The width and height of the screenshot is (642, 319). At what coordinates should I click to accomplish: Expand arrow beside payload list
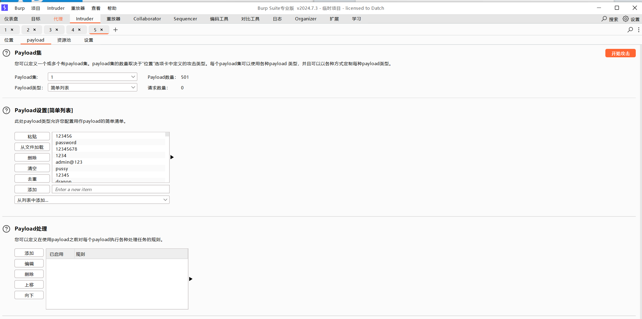pyautogui.click(x=172, y=157)
